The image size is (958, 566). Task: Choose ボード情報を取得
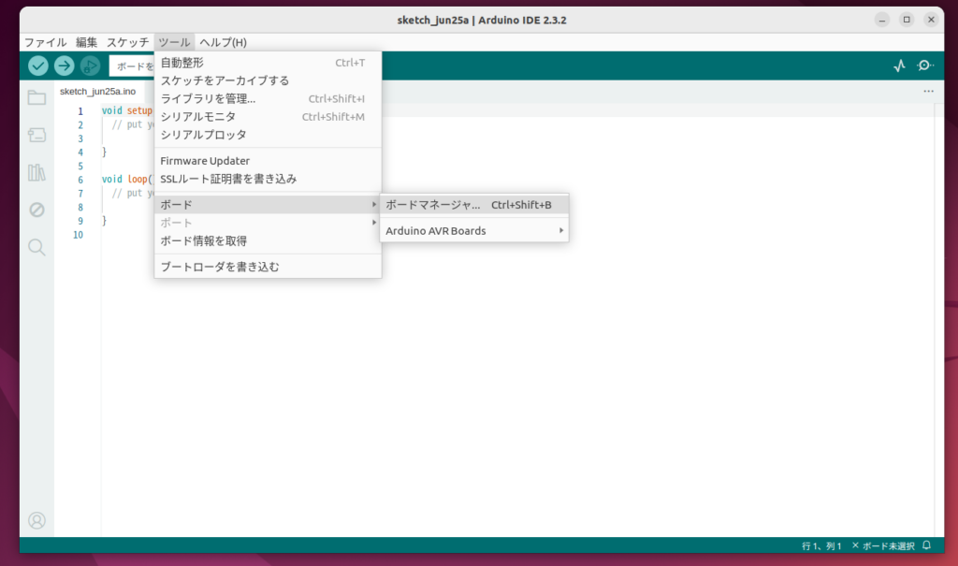coord(268,240)
